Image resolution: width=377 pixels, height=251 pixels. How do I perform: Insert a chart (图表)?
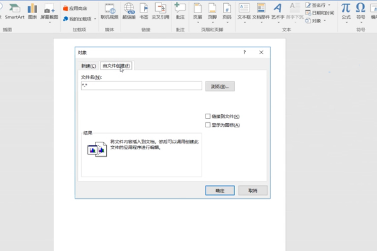pyautogui.click(x=33, y=11)
